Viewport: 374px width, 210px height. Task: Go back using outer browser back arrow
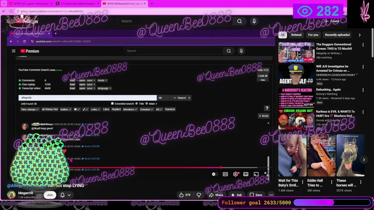click(x=4, y=11)
